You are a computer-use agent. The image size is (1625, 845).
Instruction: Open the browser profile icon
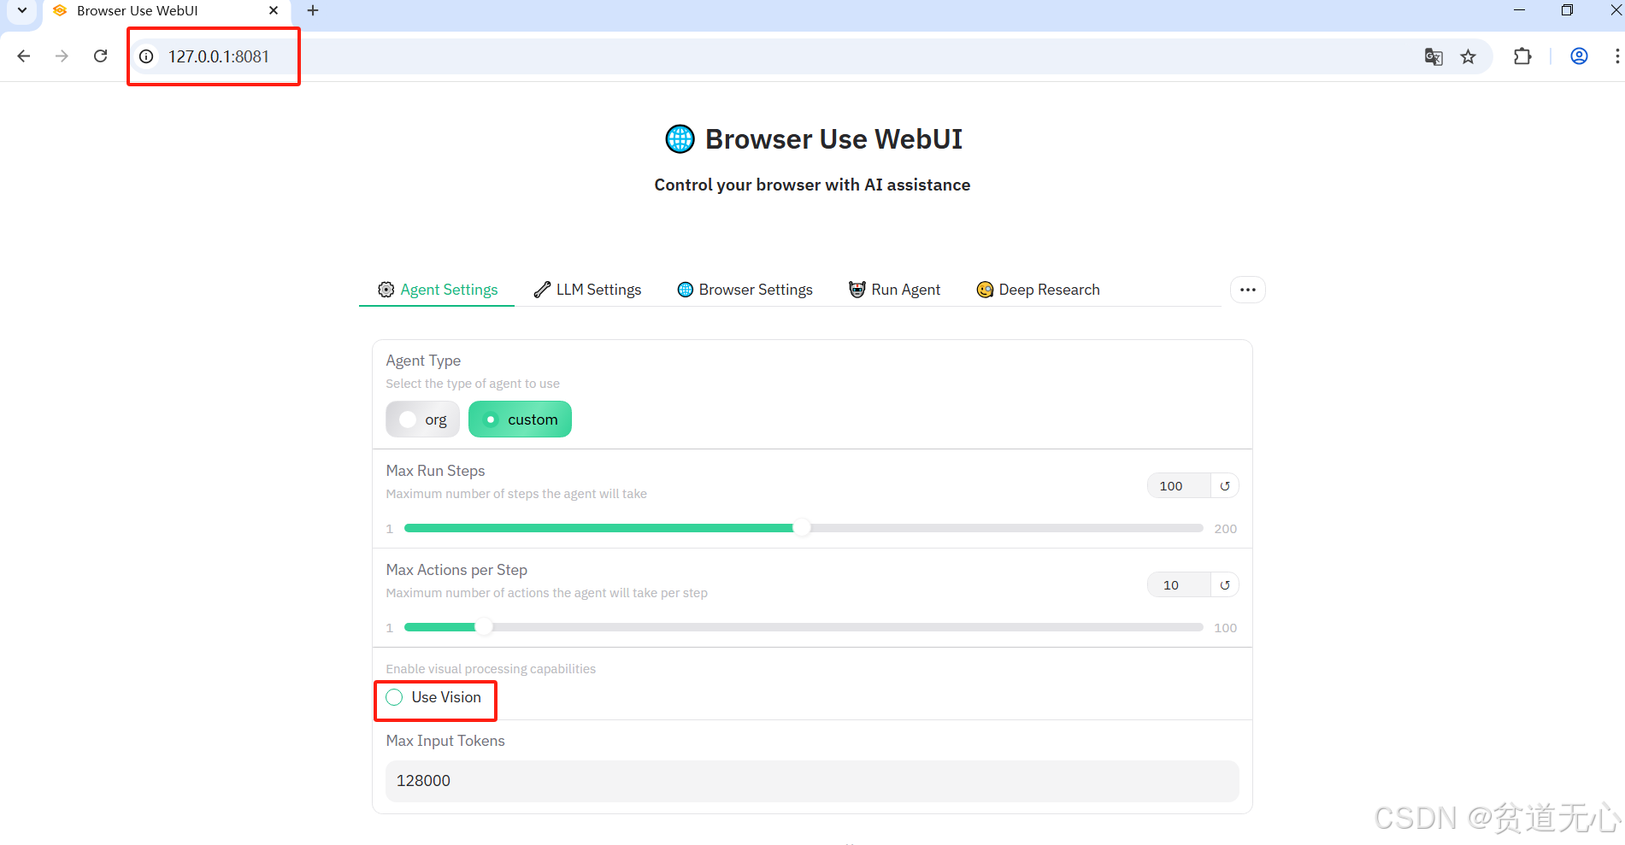(x=1579, y=56)
